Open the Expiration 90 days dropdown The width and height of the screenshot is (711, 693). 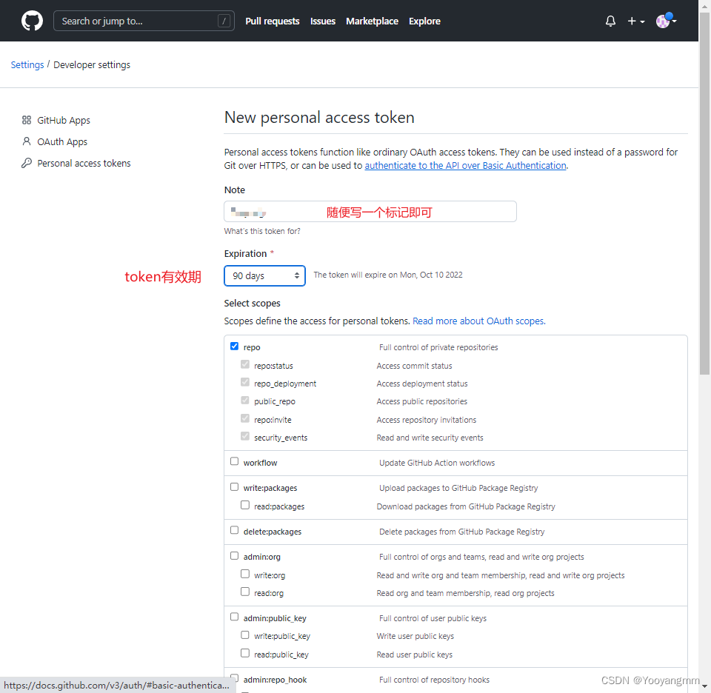264,275
